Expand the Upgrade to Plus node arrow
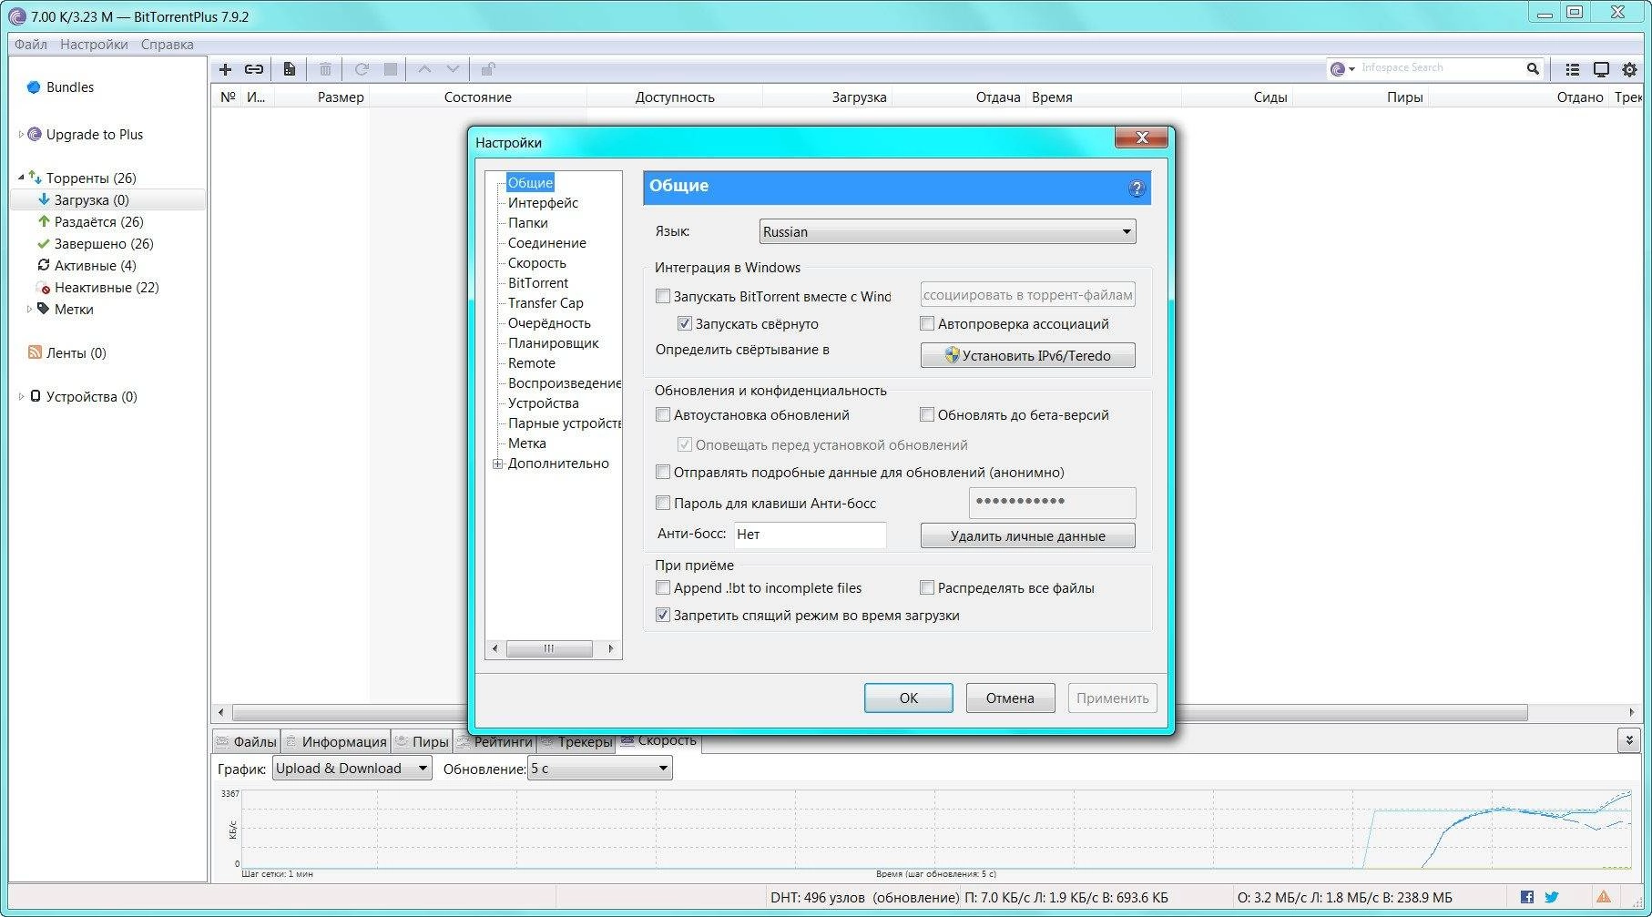This screenshot has width=1652, height=917. pyautogui.click(x=21, y=135)
